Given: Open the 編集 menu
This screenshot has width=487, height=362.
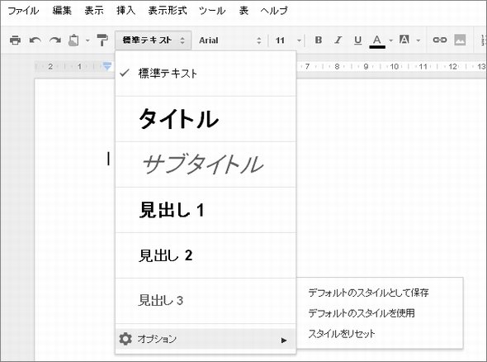Looking at the screenshot, I should pos(62,11).
